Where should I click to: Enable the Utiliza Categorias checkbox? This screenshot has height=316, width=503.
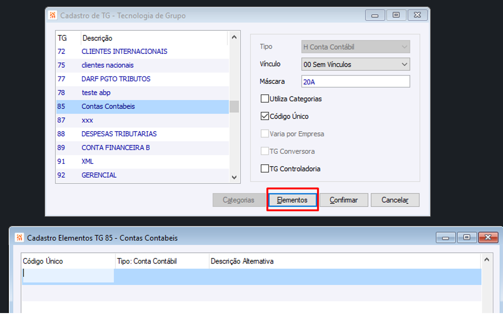click(x=265, y=98)
